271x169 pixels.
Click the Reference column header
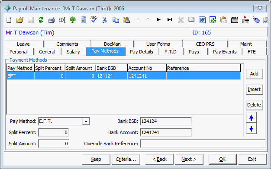tap(203, 68)
